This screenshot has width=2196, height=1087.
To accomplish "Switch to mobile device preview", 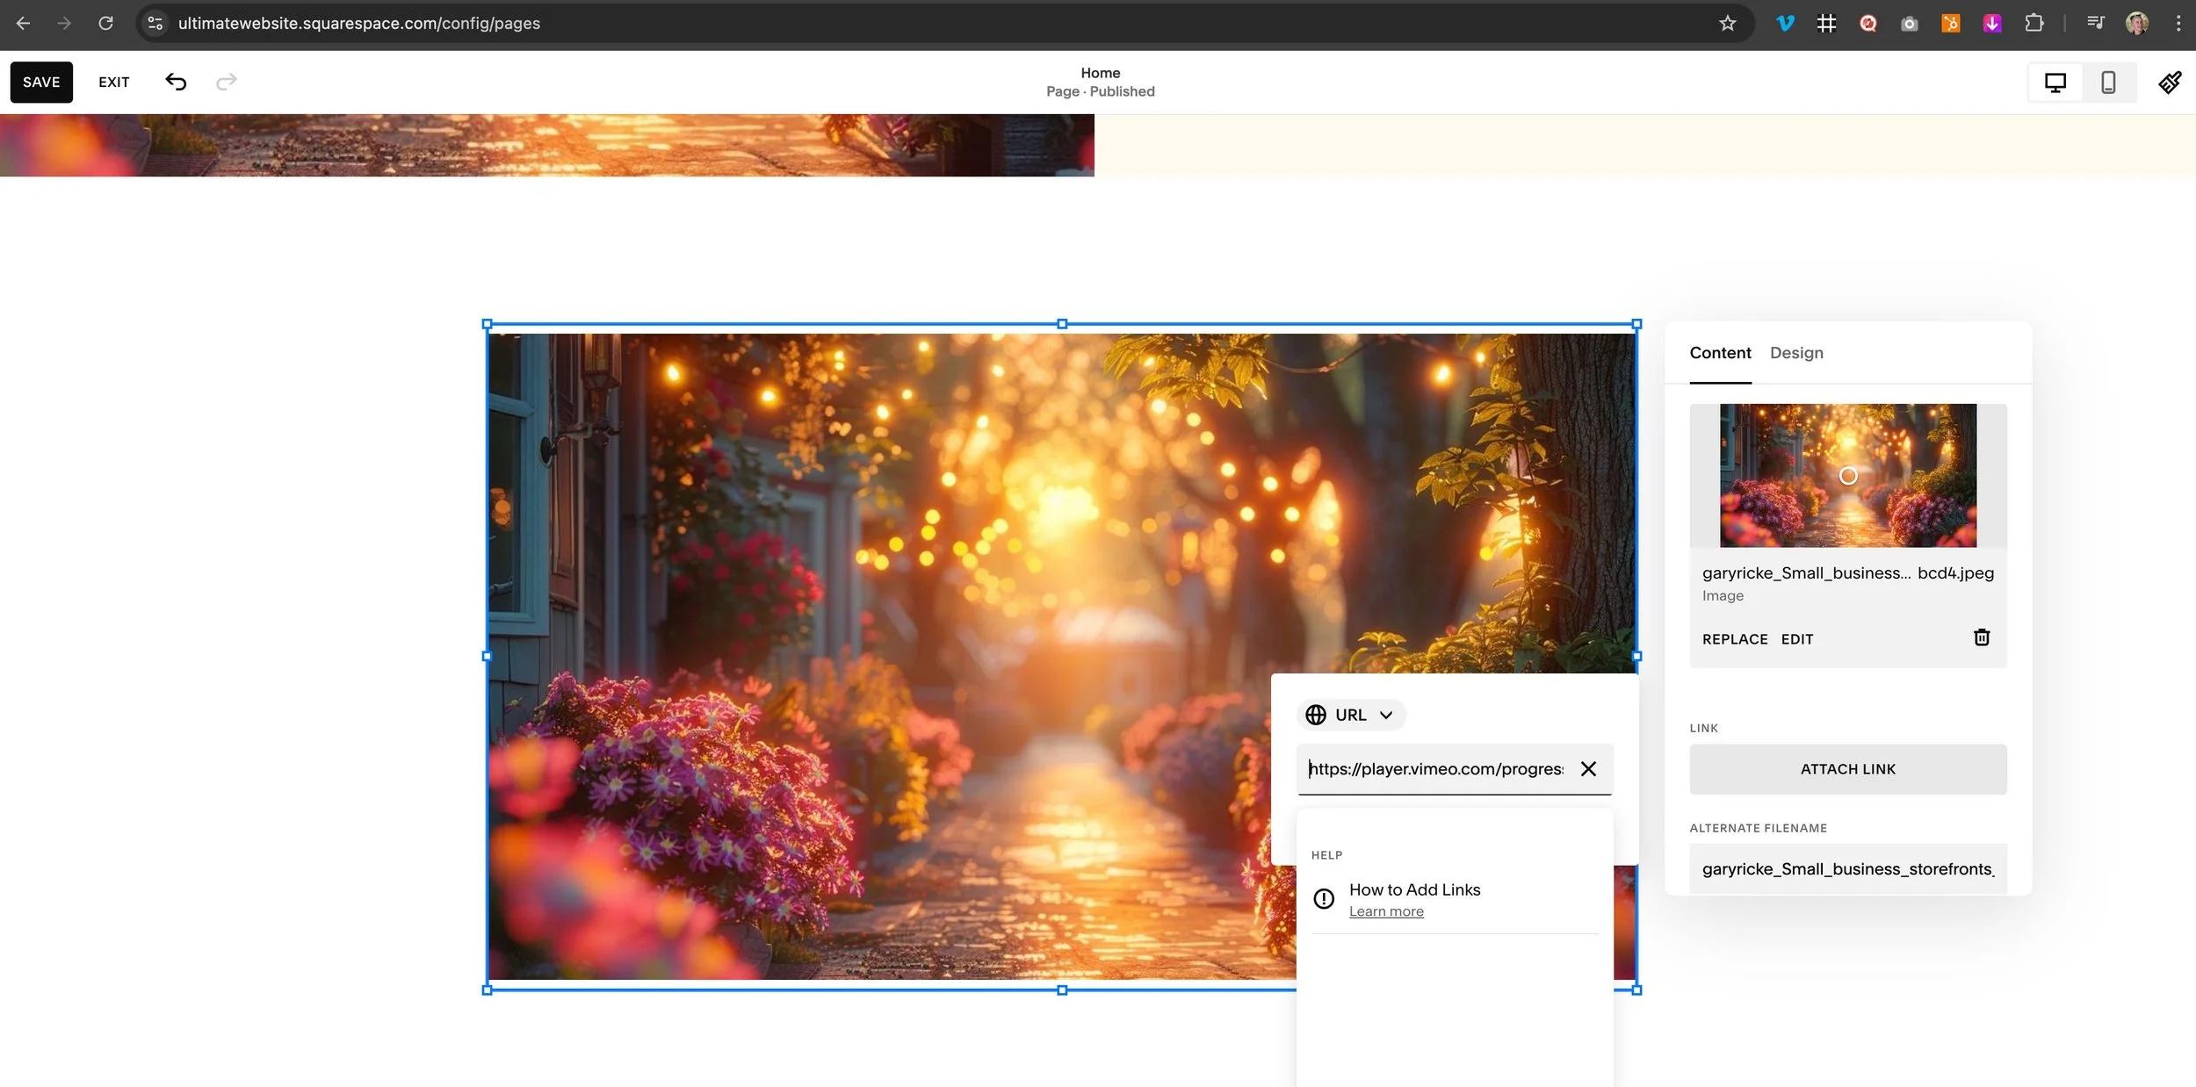I will [x=2108, y=83].
